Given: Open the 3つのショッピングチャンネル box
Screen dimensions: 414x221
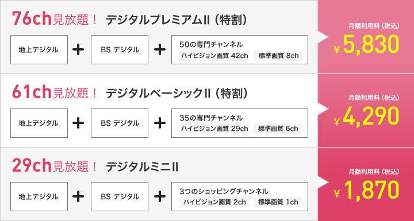Looking at the screenshot, I should 240,196.
